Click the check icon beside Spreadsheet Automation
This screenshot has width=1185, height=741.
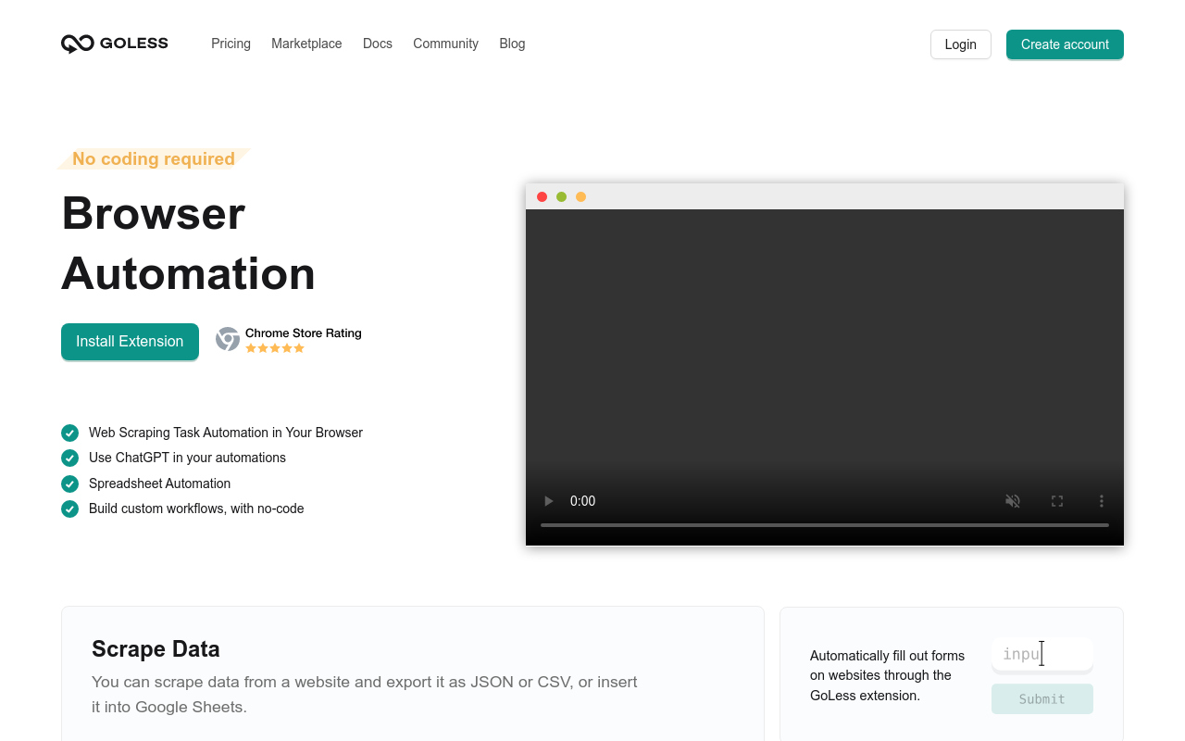point(69,484)
